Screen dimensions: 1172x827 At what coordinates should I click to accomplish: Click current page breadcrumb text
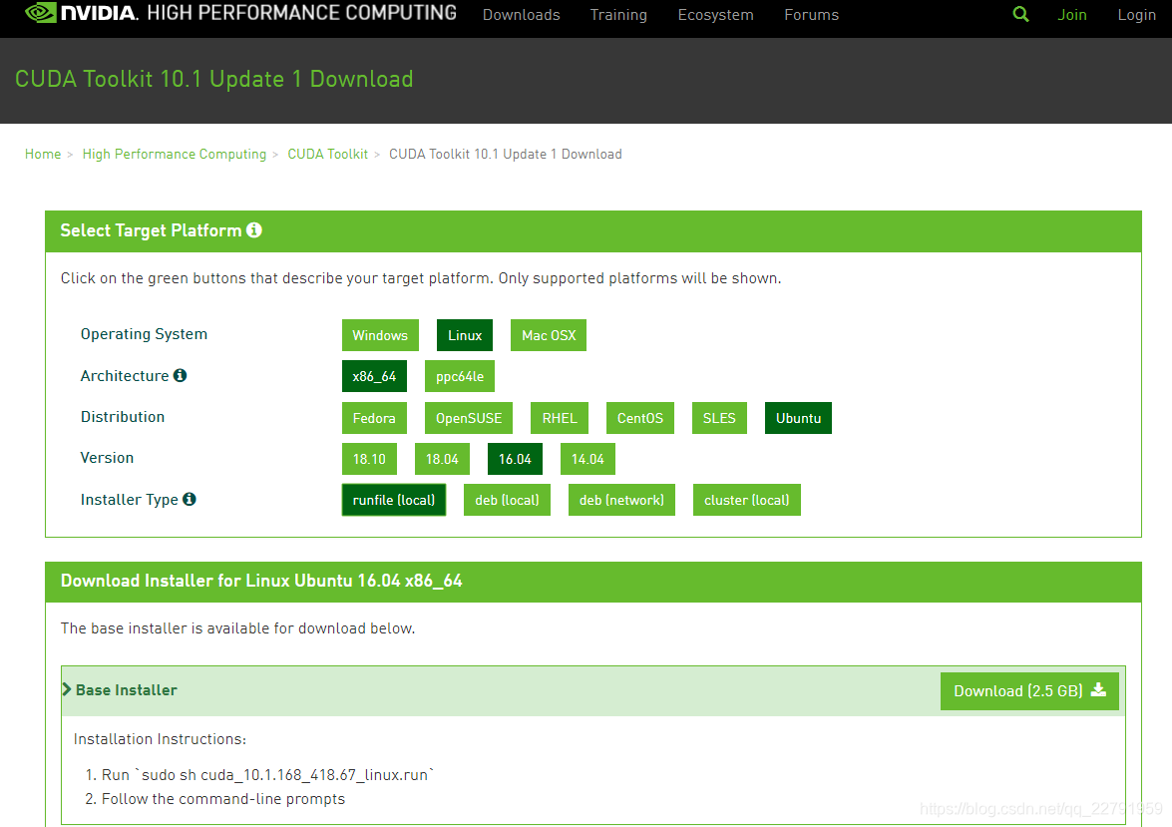pos(506,154)
